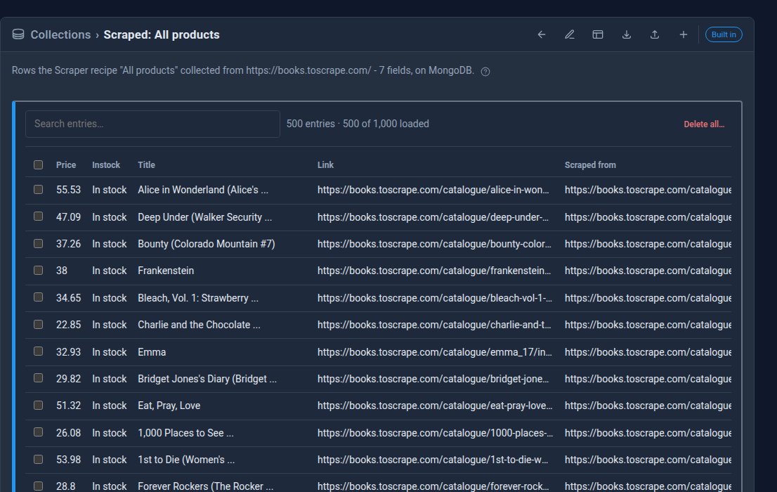This screenshot has height=492, width=777.
Task: Check the Frankenstein row checkbox
Action: [38, 271]
